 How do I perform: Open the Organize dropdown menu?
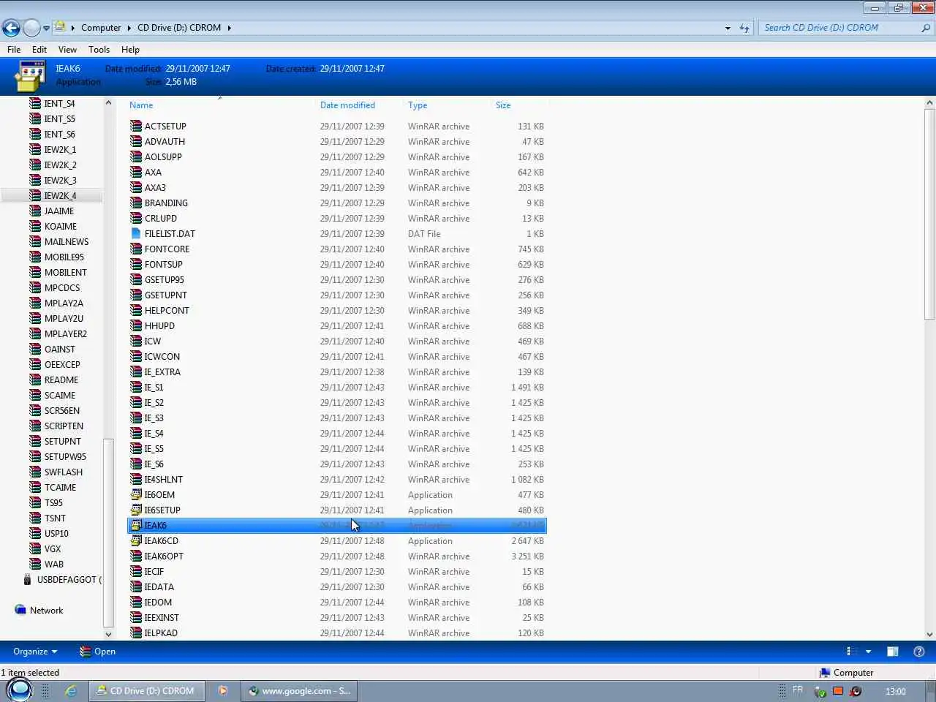pyautogui.click(x=34, y=652)
